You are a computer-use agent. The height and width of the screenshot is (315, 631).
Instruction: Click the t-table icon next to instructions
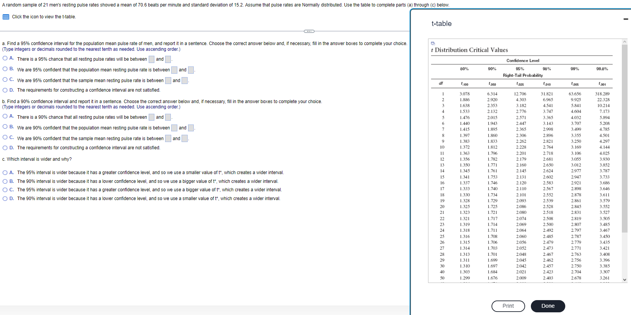[6, 17]
